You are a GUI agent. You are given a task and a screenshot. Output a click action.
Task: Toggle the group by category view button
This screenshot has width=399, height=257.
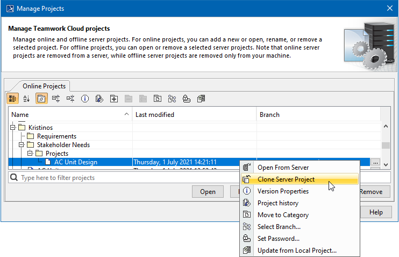(x=12, y=99)
